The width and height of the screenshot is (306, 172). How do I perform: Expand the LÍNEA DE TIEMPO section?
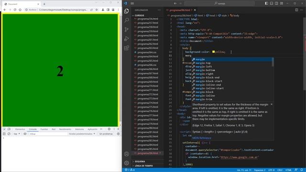click(x=143, y=166)
